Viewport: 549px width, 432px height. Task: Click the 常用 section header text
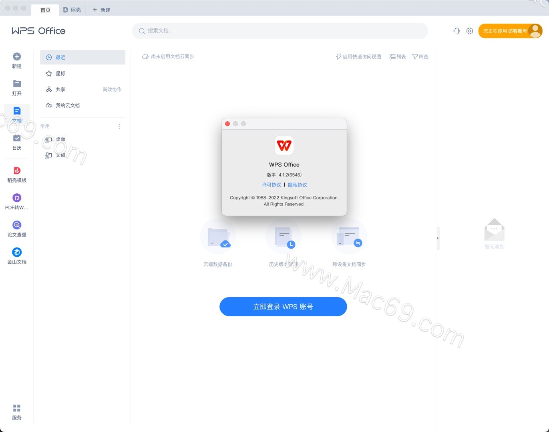[45, 127]
